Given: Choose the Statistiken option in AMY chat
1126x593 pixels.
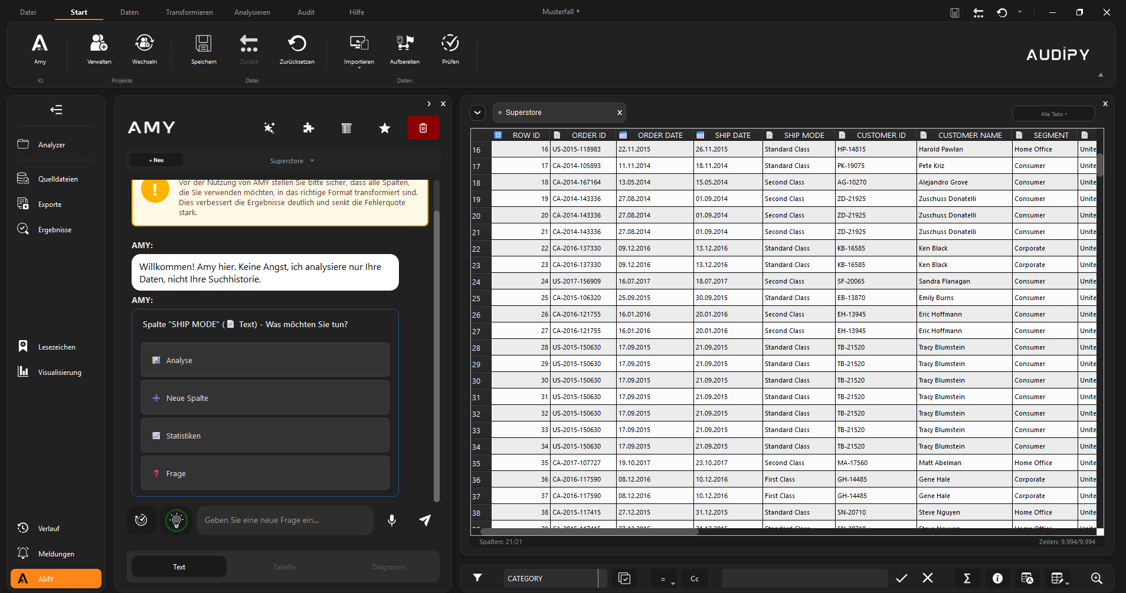Looking at the screenshot, I should click(265, 436).
